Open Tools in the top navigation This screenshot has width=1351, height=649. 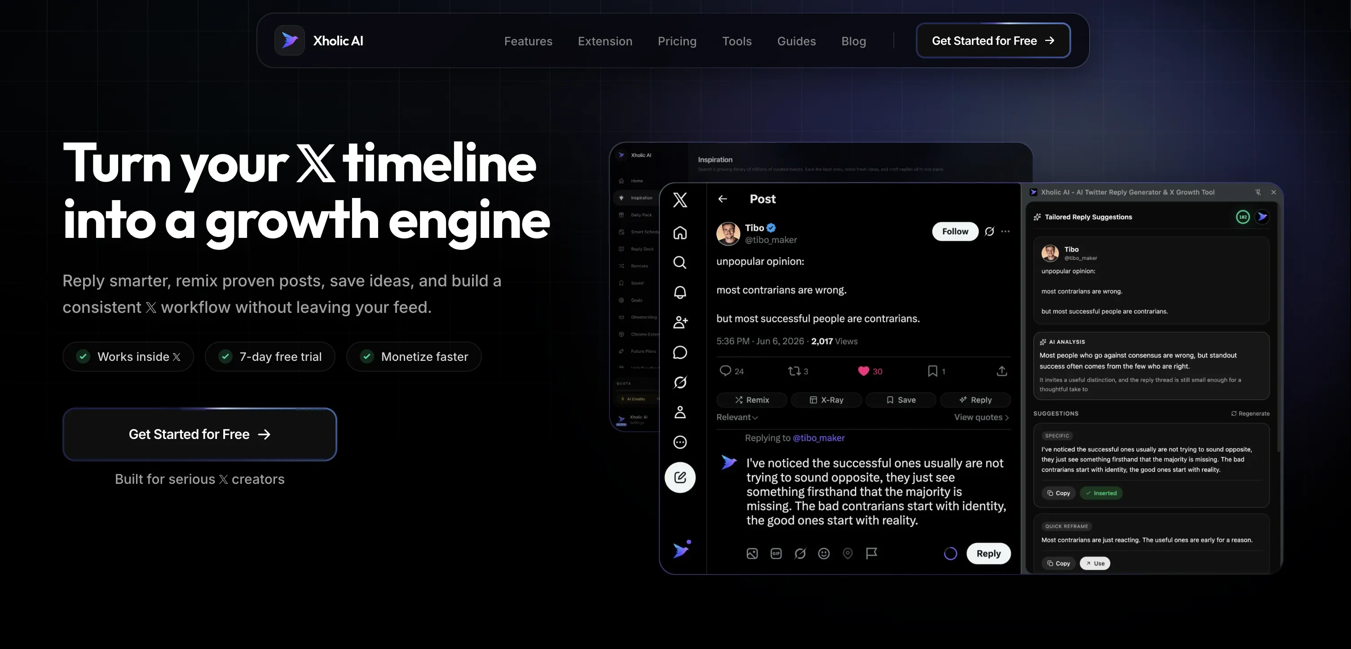click(737, 41)
